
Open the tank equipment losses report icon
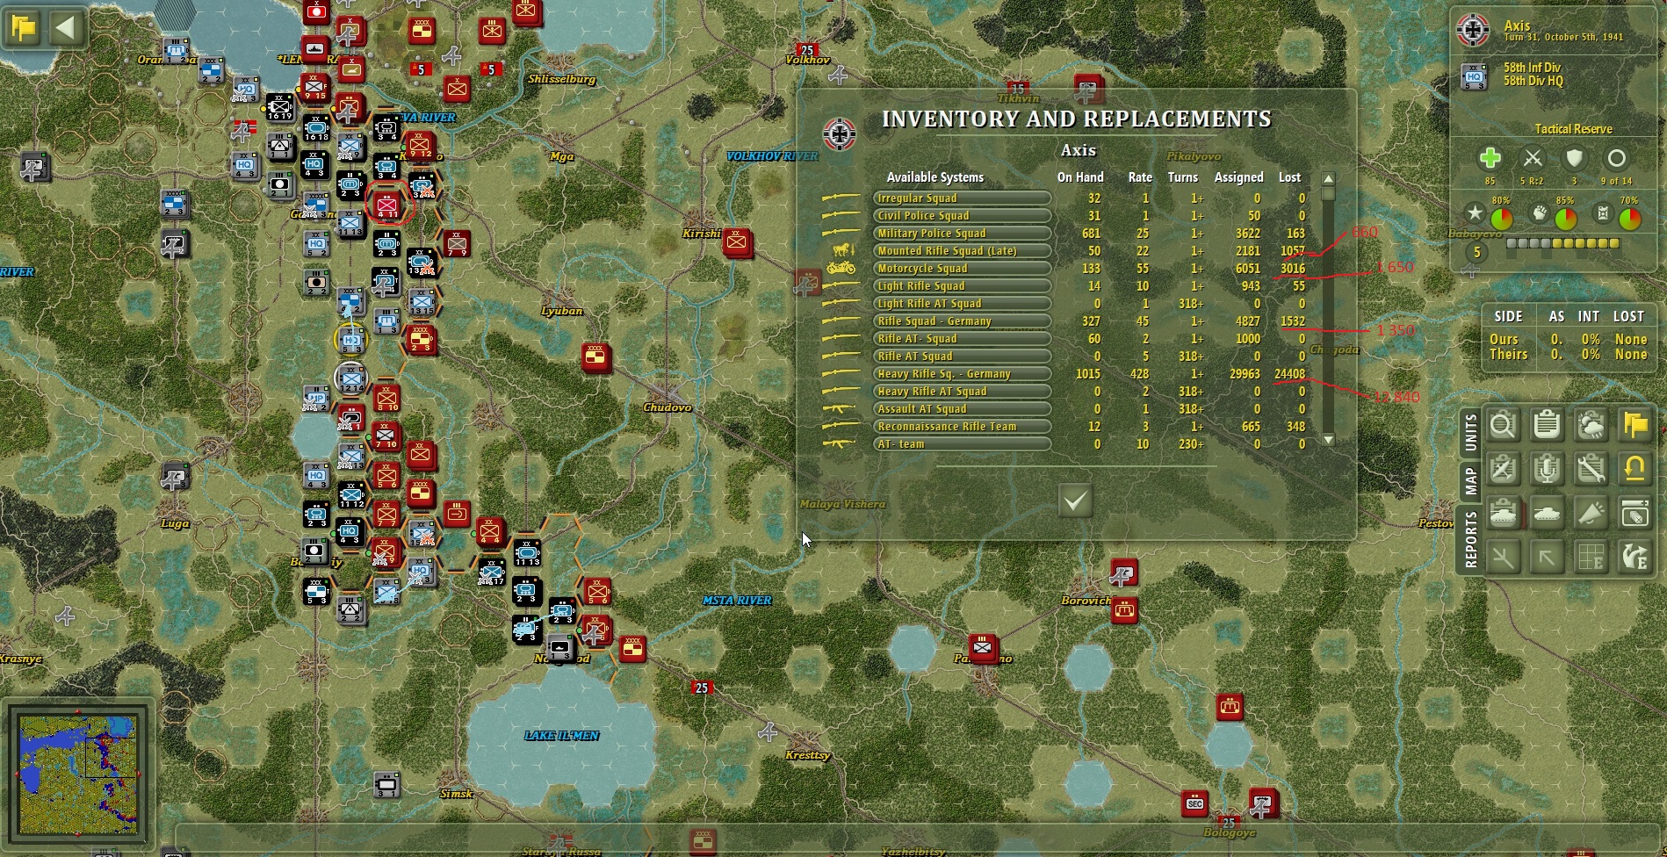coord(1505,513)
